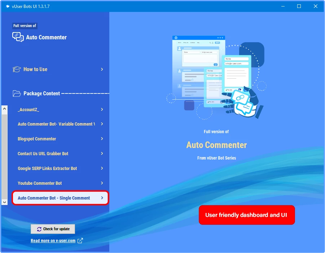
Task: Expand Auto Commenter Bot- Variable Comment chevron
Action: [102, 124]
